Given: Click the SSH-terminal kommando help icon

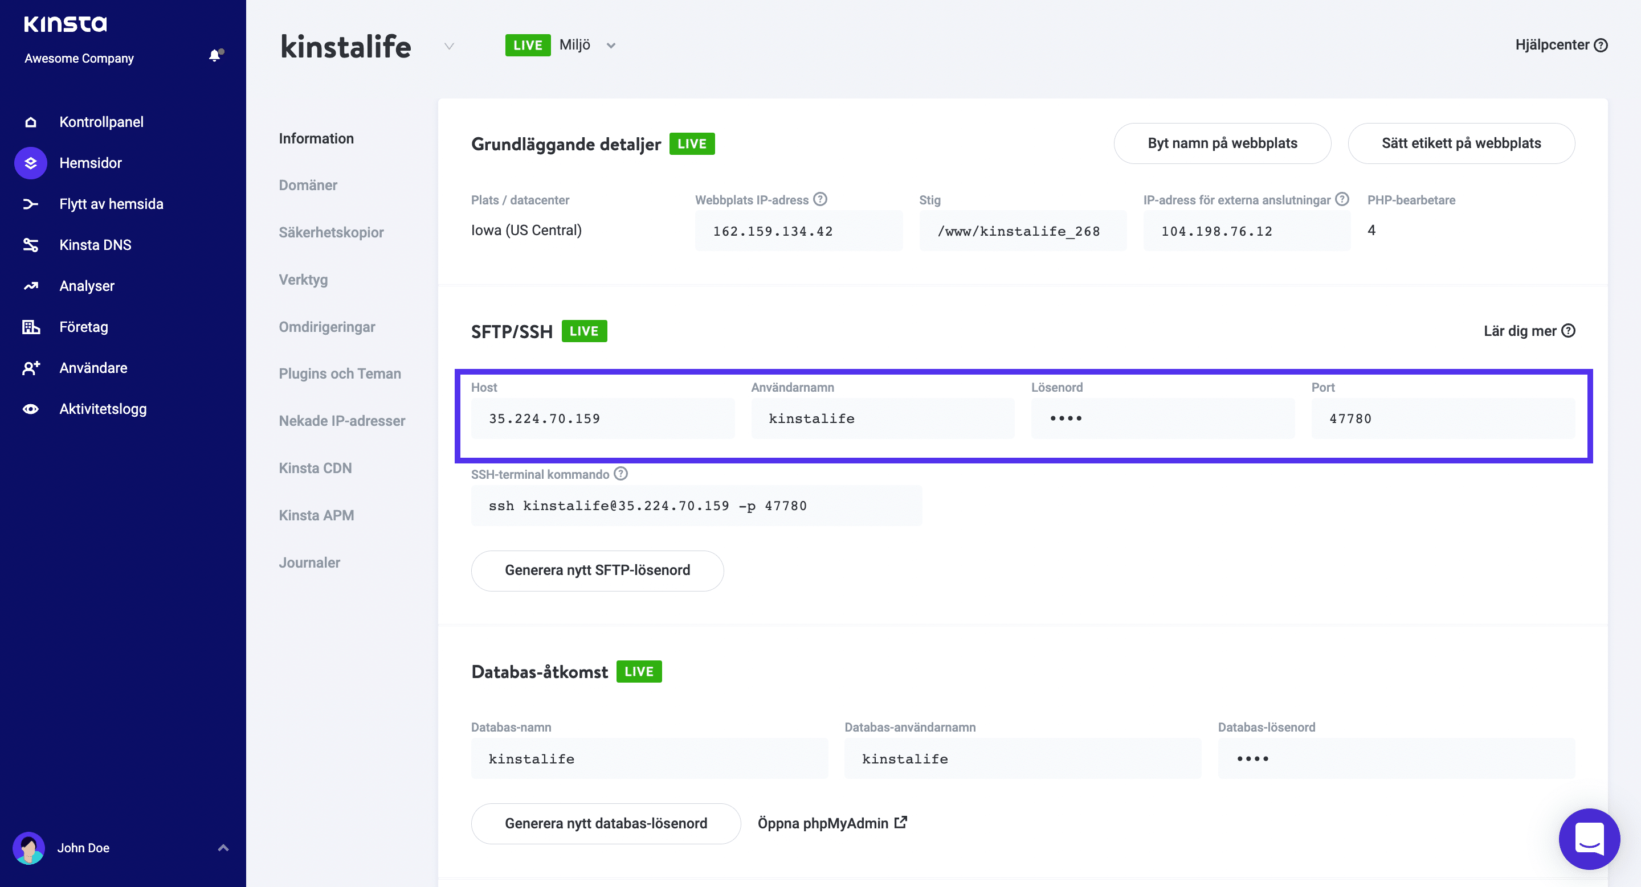Looking at the screenshot, I should (621, 474).
